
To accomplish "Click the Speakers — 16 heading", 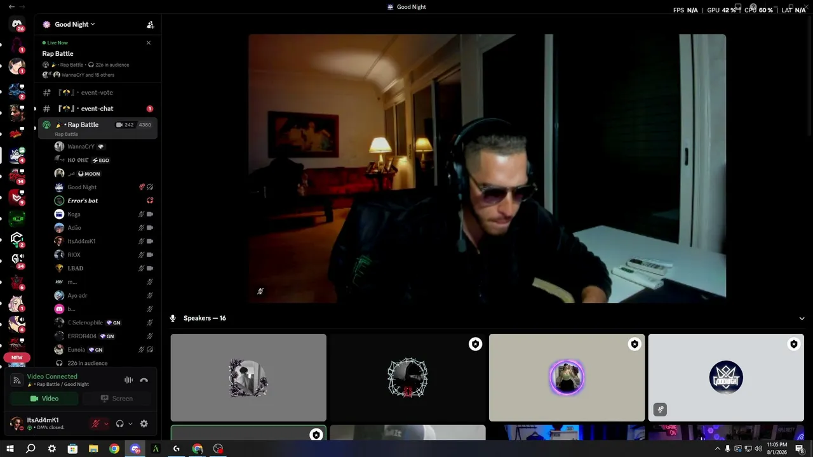I will [x=205, y=318].
